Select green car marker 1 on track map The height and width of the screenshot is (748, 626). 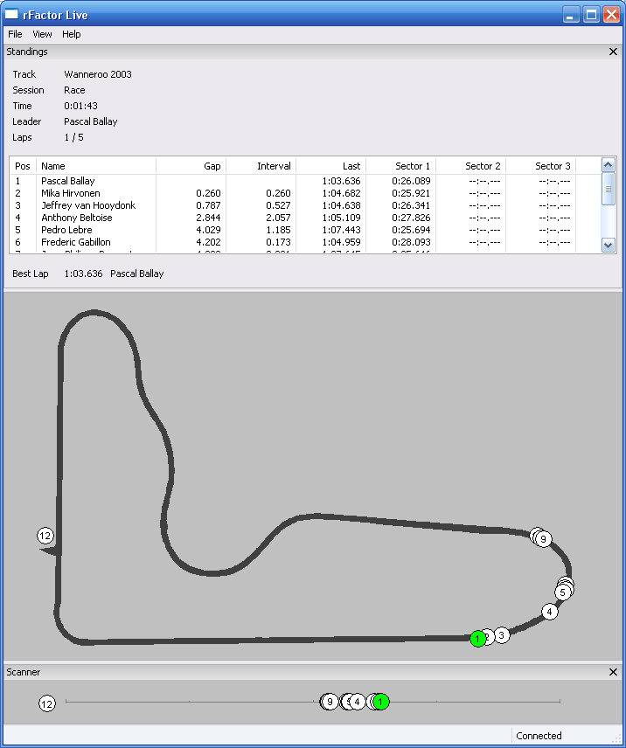pyautogui.click(x=477, y=639)
